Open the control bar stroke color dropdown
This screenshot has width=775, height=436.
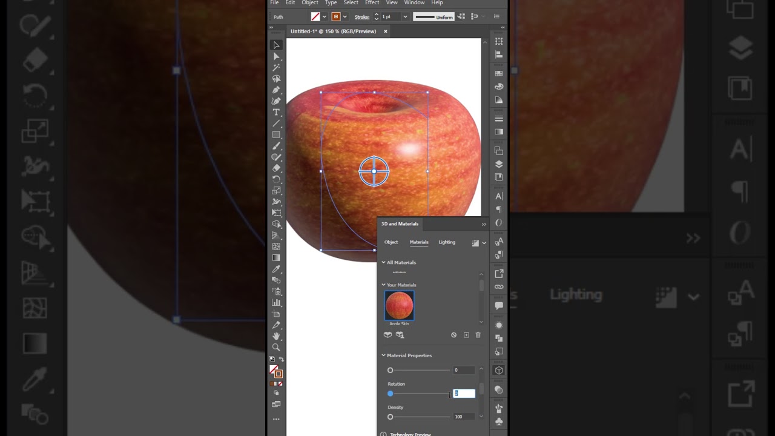tap(345, 17)
